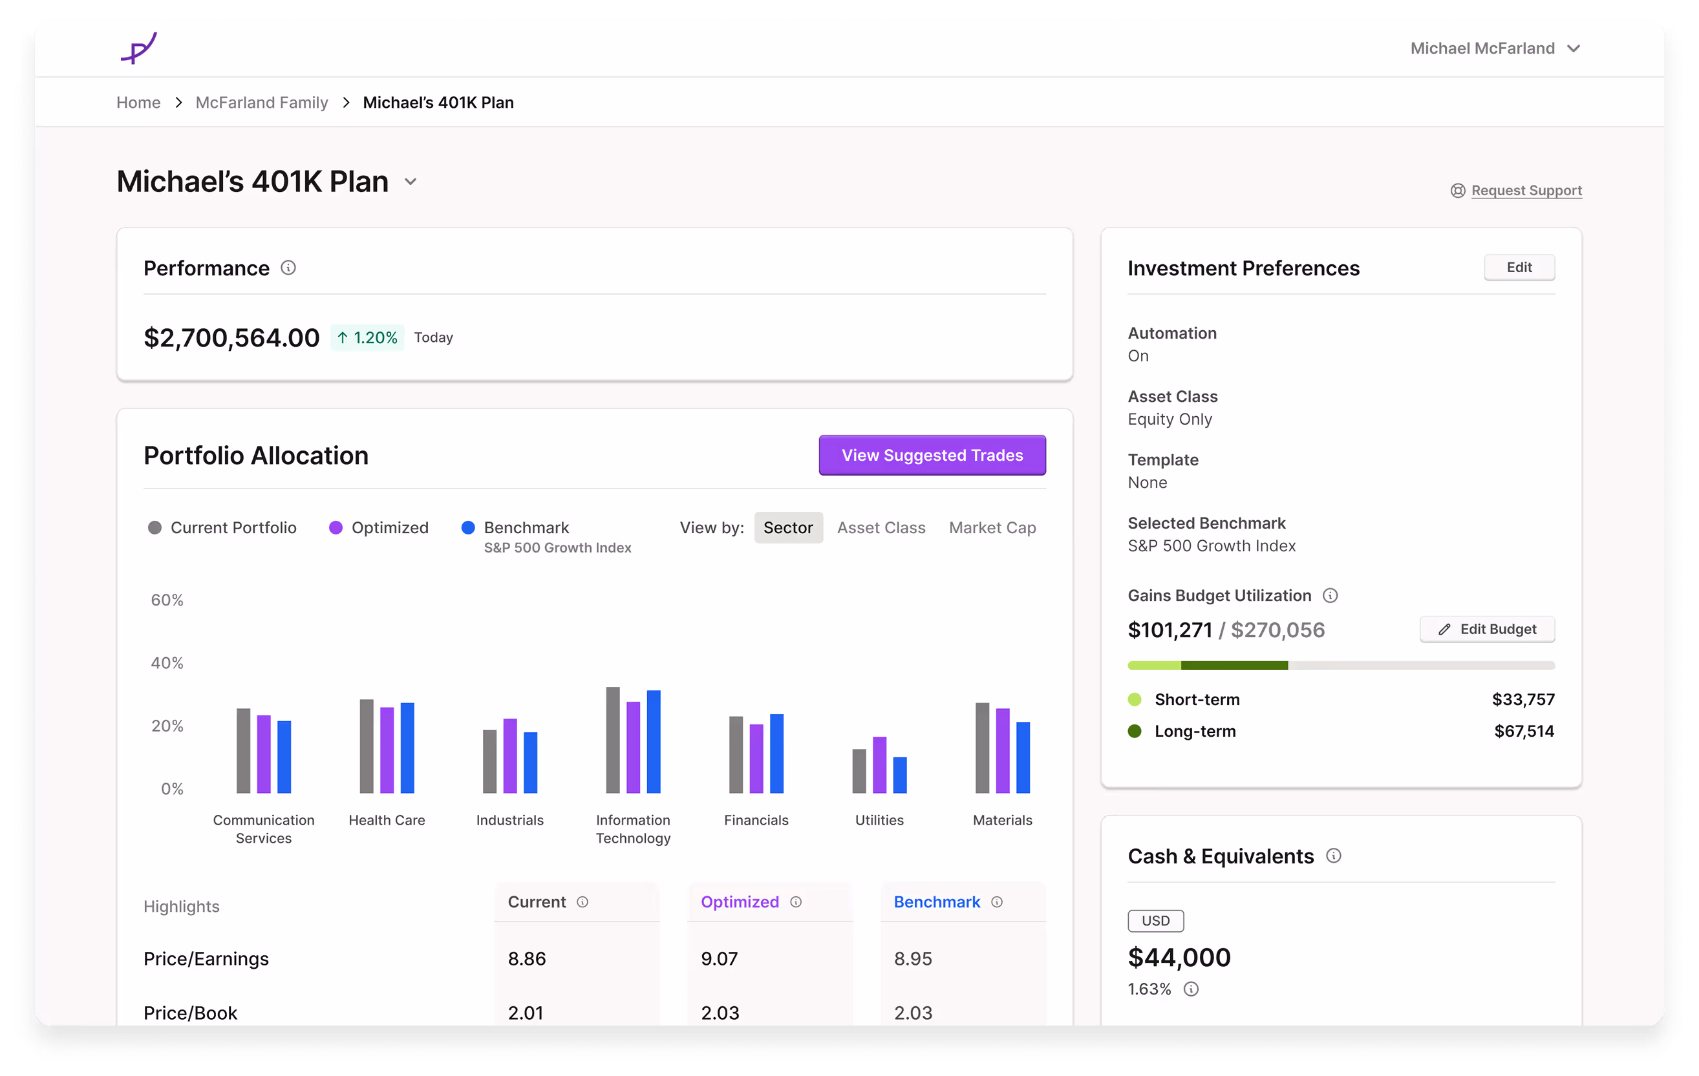Click the Gains Budget Utilization info icon

coord(1330,596)
